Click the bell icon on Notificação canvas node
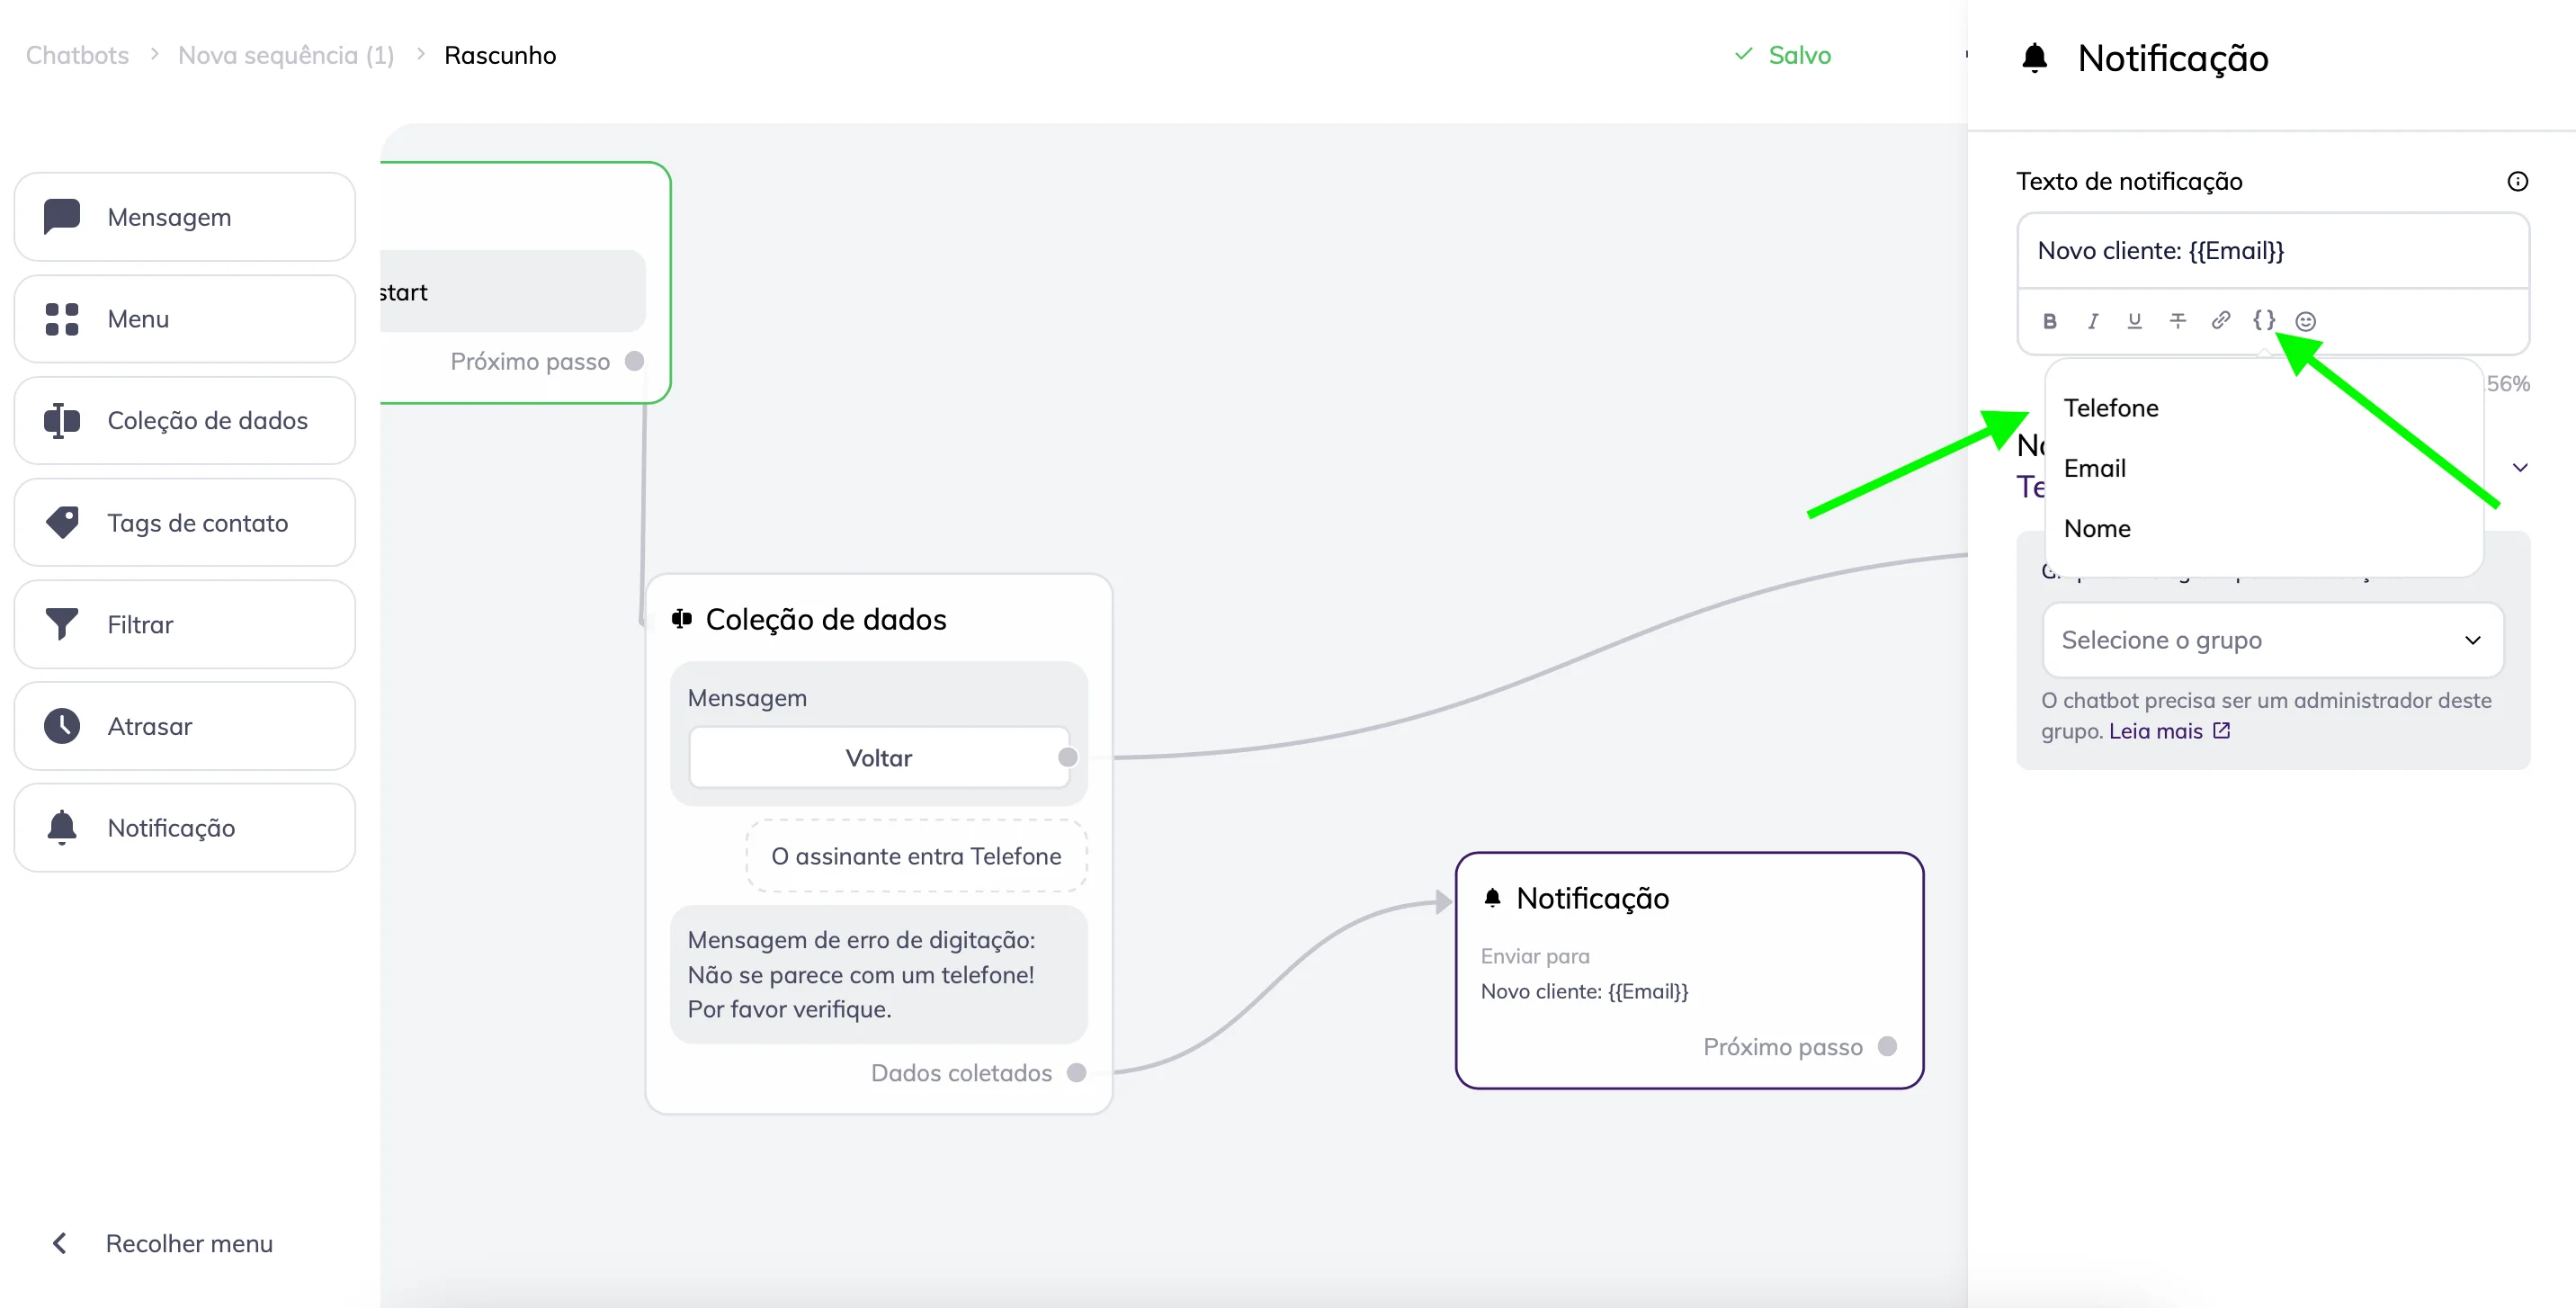 click(x=1492, y=898)
